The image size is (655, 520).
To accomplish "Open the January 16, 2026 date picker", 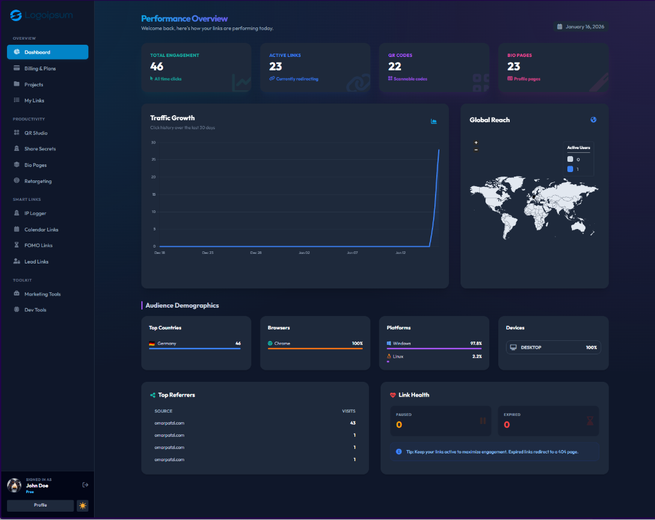I will point(581,26).
